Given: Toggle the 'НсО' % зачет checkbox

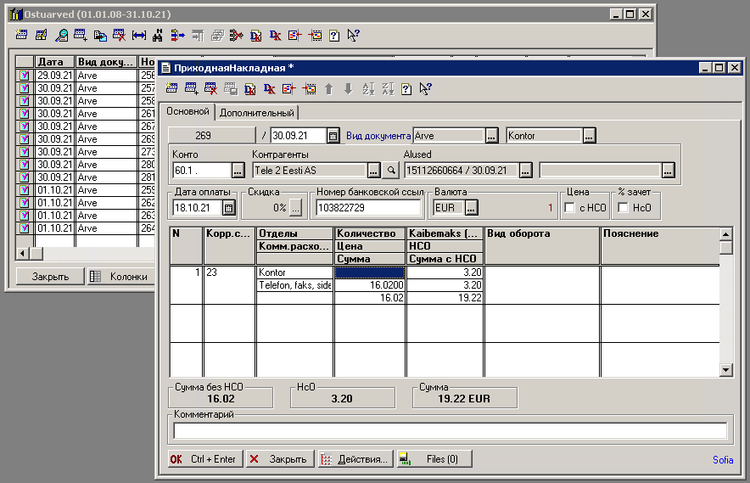Looking at the screenshot, I should pyautogui.click(x=624, y=208).
